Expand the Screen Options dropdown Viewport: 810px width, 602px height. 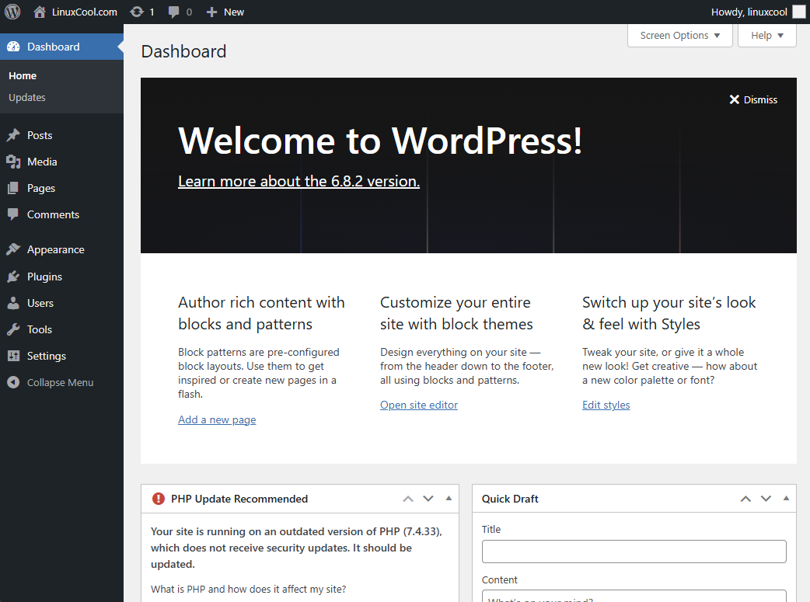coord(679,36)
